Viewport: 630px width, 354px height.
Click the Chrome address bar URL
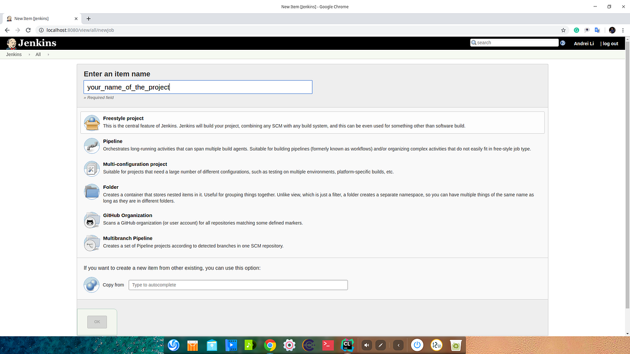80,30
